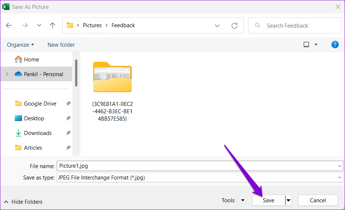This screenshot has height=210, width=345.
Task: Refresh the Feedback folder view
Action: (235, 26)
